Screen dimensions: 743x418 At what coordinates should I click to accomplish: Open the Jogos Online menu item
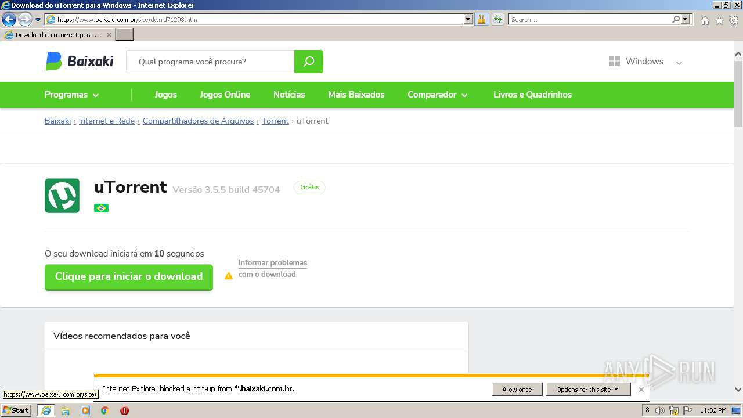pos(225,95)
